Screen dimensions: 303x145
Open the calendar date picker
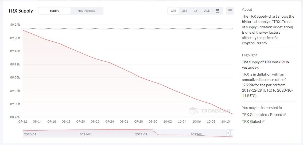click(x=217, y=11)
